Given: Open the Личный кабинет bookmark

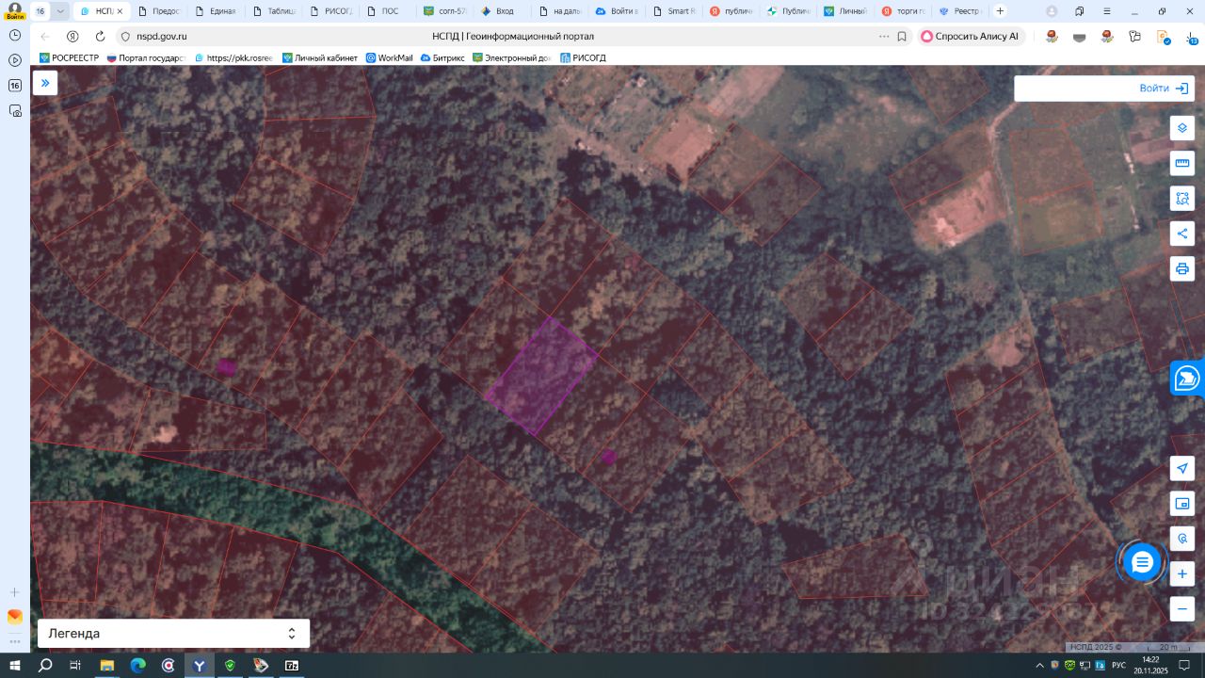Looking at the screenshot, I should (320, 57).
